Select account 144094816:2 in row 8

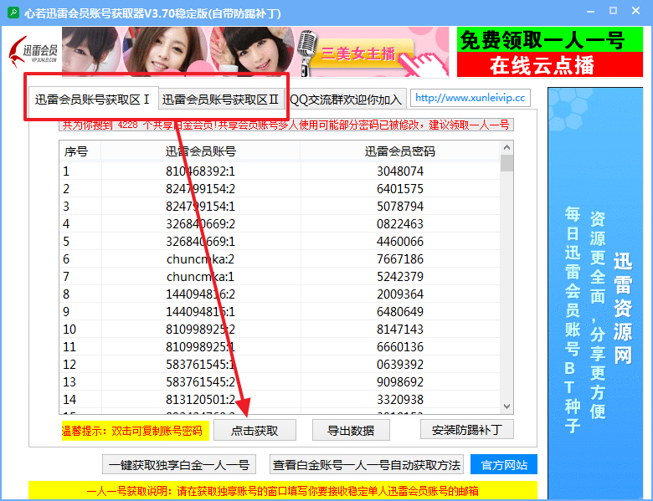(200, 294)
